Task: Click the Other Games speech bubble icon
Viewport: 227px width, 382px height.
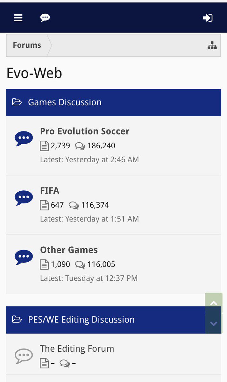Action: click(x=24, y=257)
